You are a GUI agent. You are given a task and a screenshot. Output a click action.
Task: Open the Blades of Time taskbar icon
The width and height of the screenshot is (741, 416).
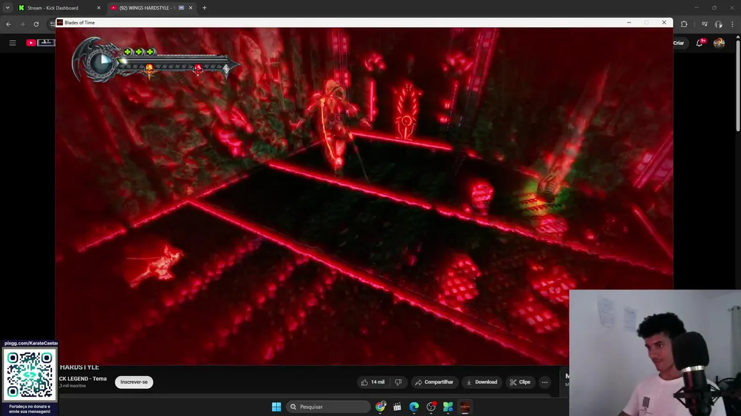click(x=465, y=407)
